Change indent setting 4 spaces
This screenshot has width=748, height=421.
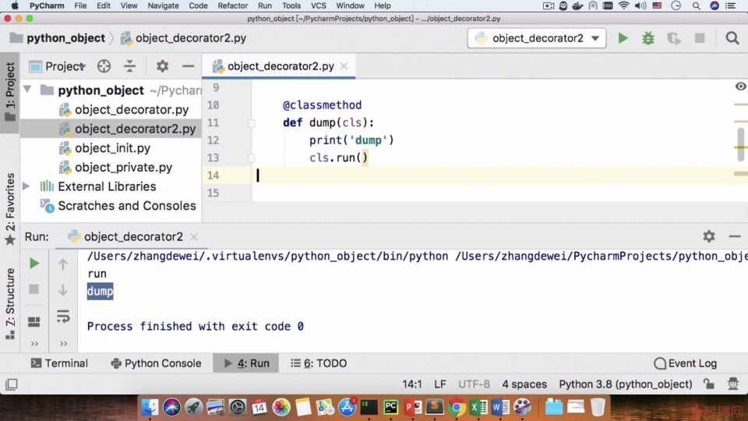point(524,384)
